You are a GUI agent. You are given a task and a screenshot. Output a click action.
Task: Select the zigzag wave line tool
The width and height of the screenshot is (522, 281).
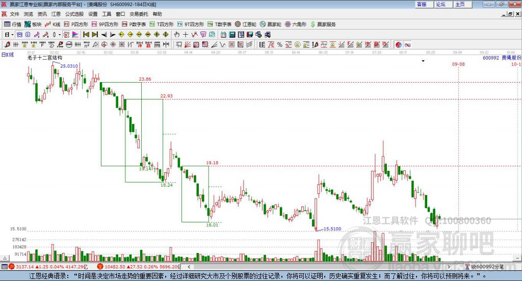tap(223, 44)
